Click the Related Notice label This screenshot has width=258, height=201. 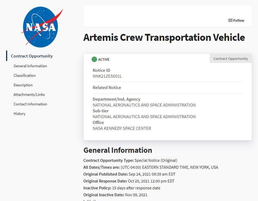[x=107, y=87]
